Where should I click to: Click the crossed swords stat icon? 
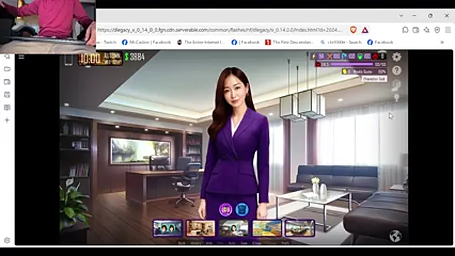point(329,56)
